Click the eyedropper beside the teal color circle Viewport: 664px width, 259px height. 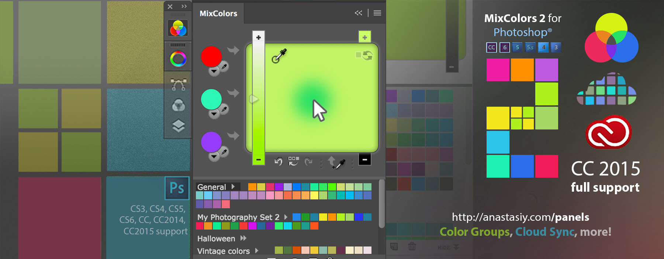click(x=224, y=109)
